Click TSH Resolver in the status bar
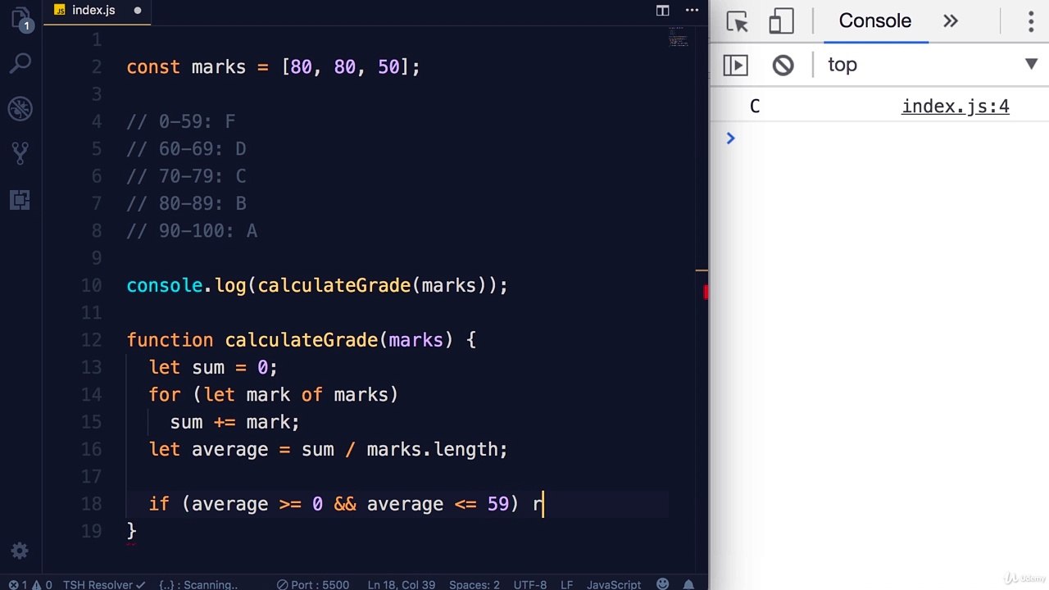The height and width of the screenshot is (590, 1049). [104, 584]
